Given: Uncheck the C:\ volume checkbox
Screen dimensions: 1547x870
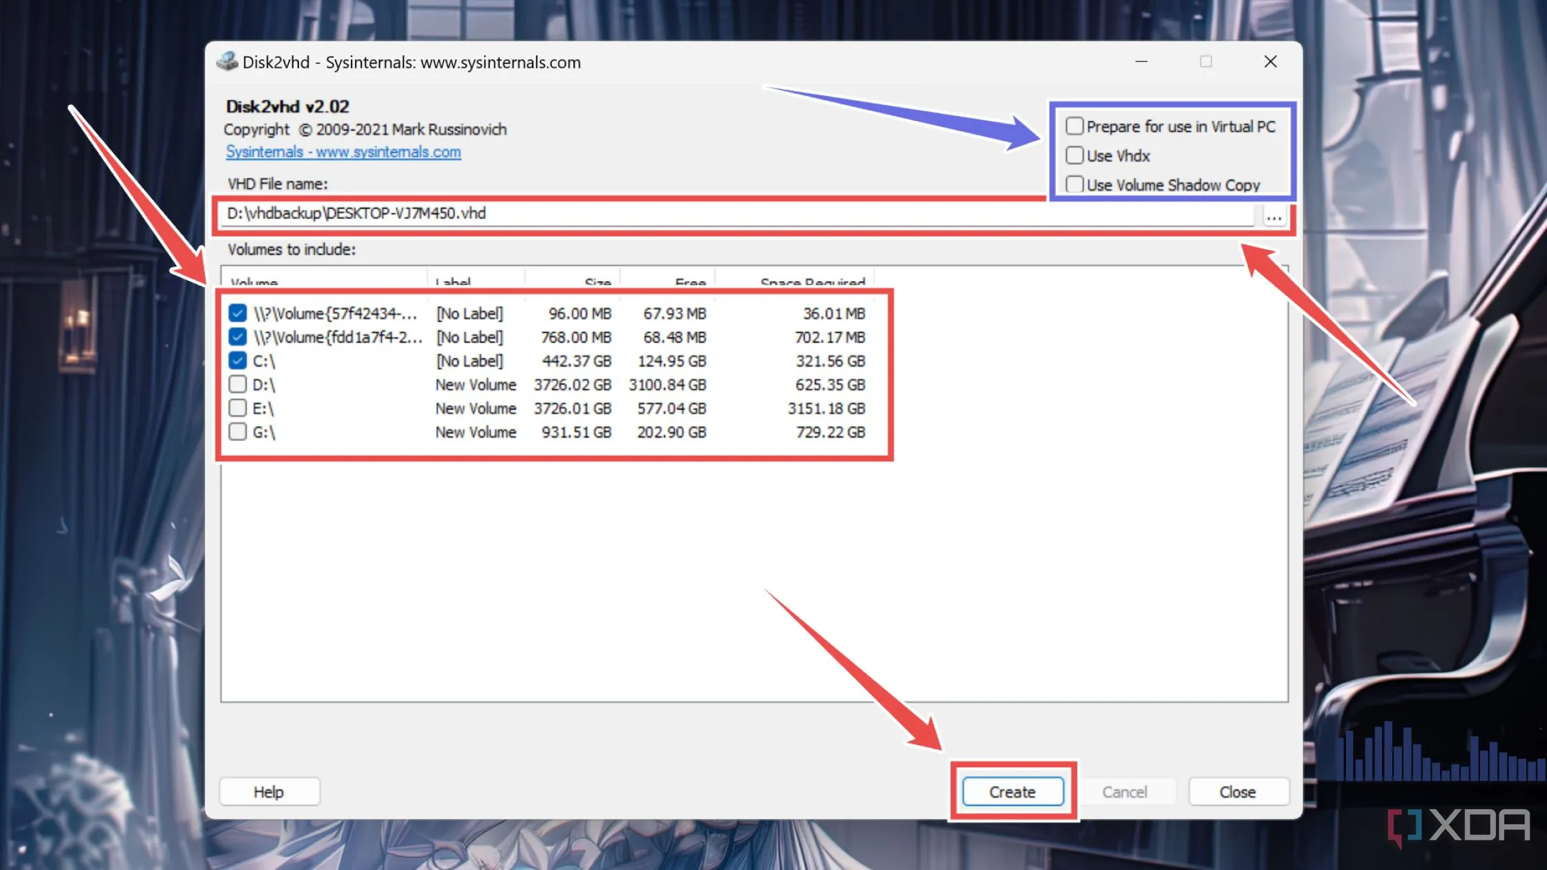Looking at the screenshot, I should [x=238, y=360].
